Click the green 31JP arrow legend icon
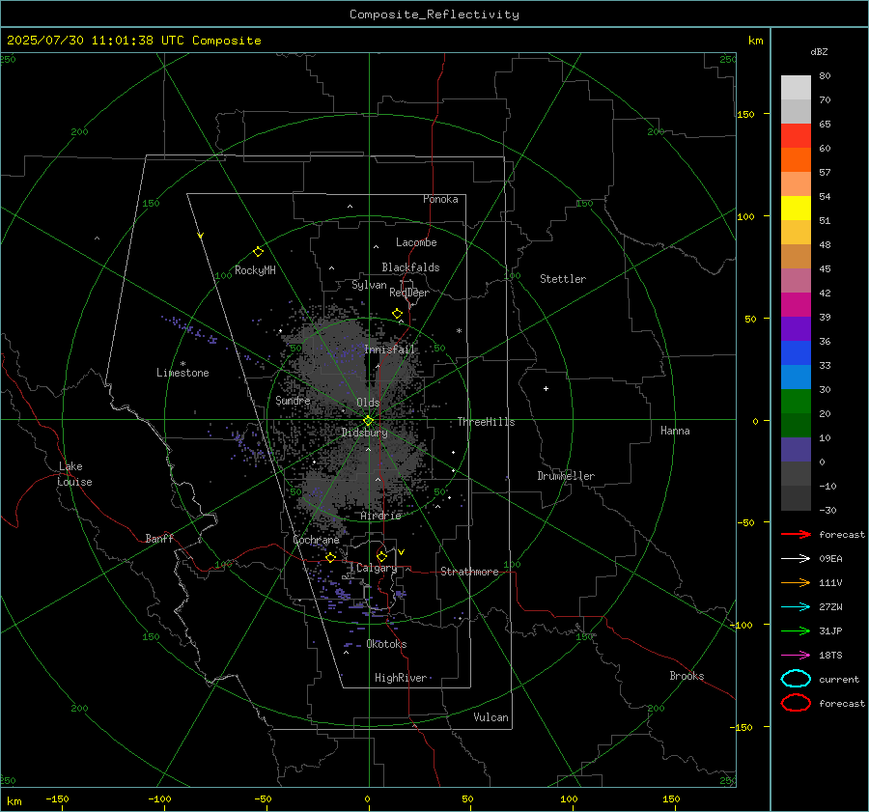Viewport: 869px width, 812px height. point(796,630)
